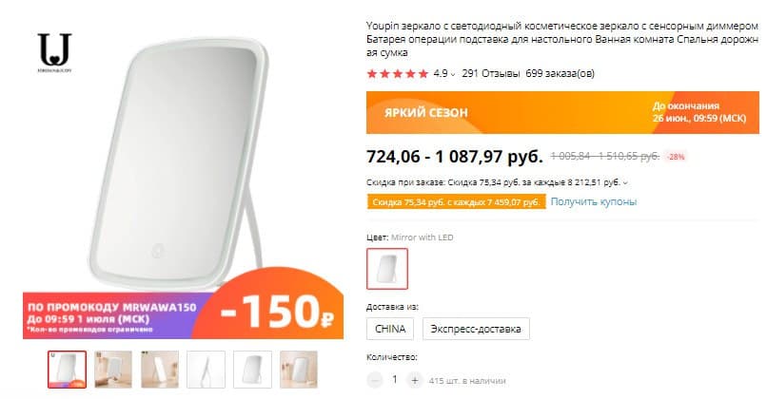Viewport: 767px width, 399px height.
Task: Click the red star rating icons
Action: coord(397,74)
